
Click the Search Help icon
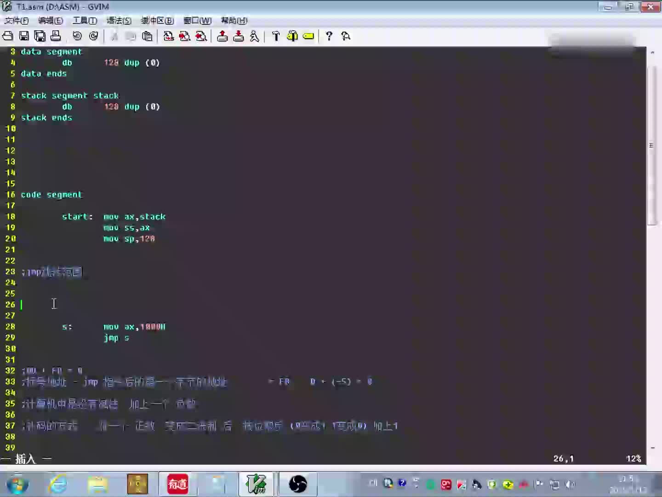(x=346, y=36)
